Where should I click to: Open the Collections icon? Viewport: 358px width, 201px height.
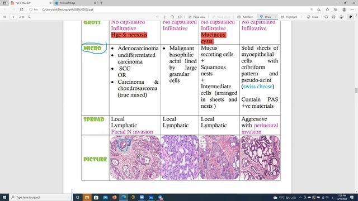tap(336, 9)
